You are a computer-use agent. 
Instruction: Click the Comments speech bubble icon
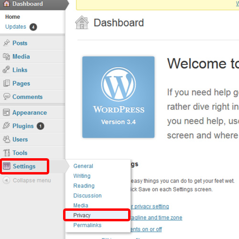7,97
